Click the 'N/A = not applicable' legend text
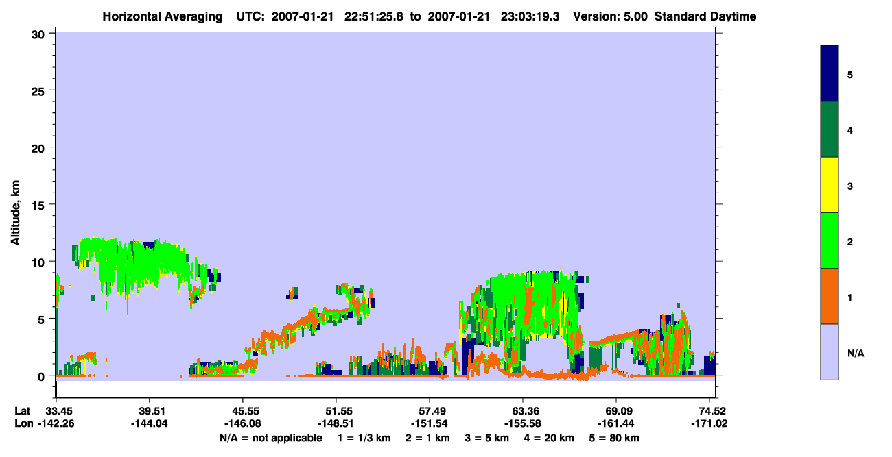This screenshot has width=892, height=457. [x=271, y=437]
